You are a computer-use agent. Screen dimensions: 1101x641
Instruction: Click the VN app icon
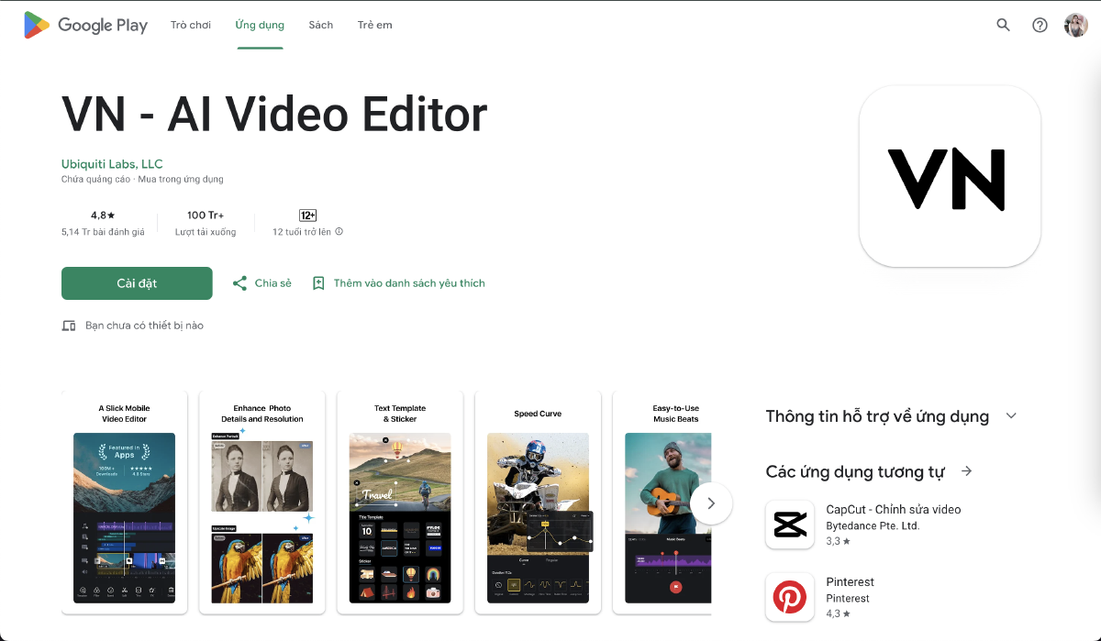click(950, 176)
